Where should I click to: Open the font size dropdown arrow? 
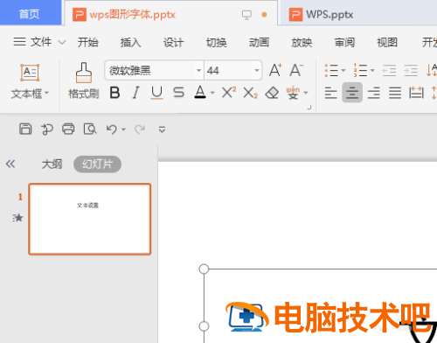tap(257, 70)
